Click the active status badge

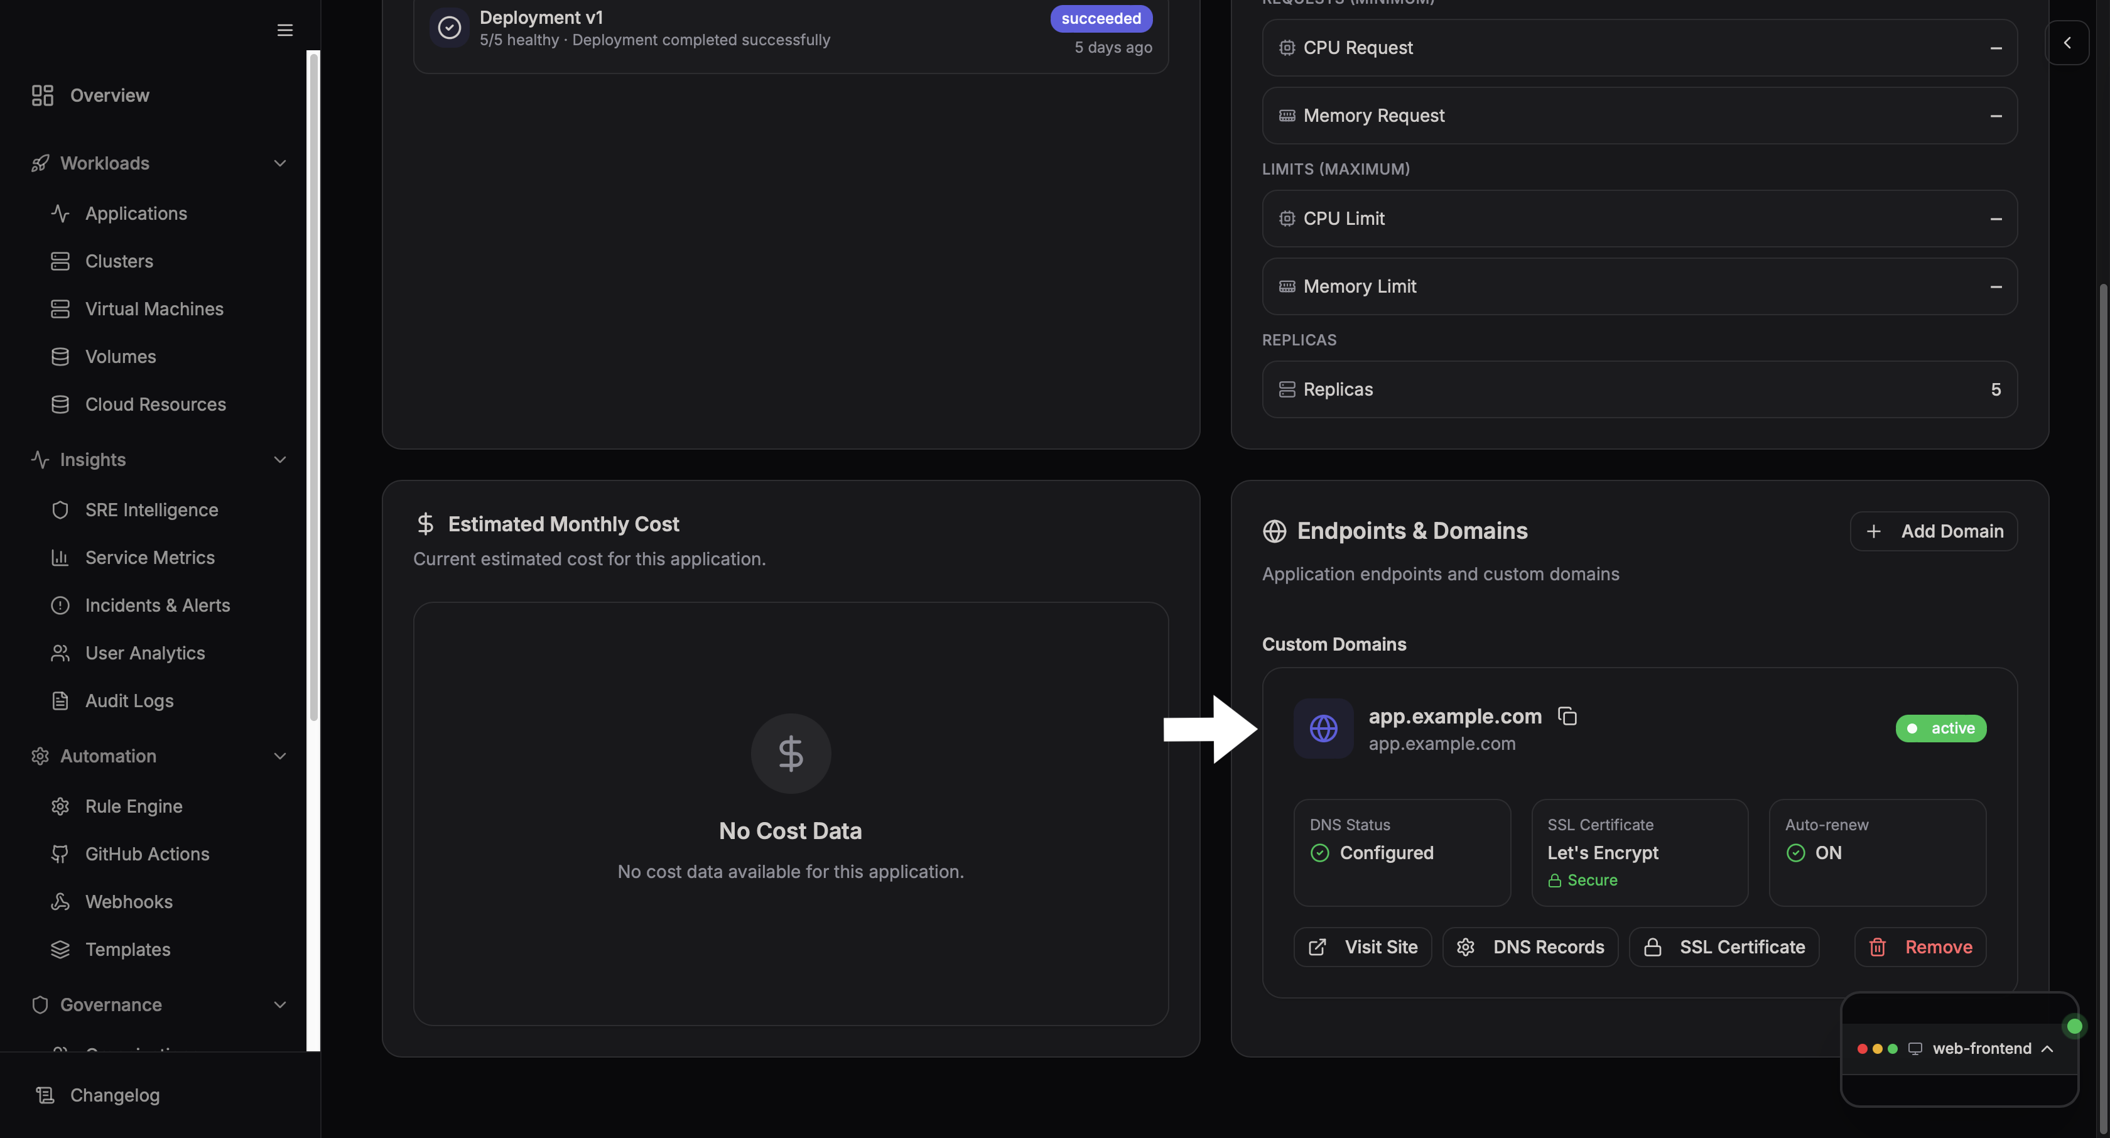[1940, 729]
